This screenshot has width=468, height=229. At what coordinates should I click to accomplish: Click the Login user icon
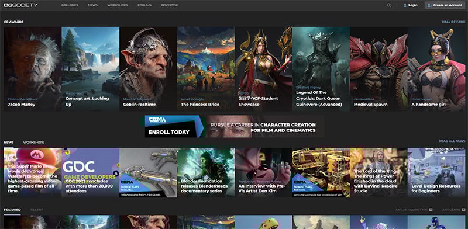(405, 5)
